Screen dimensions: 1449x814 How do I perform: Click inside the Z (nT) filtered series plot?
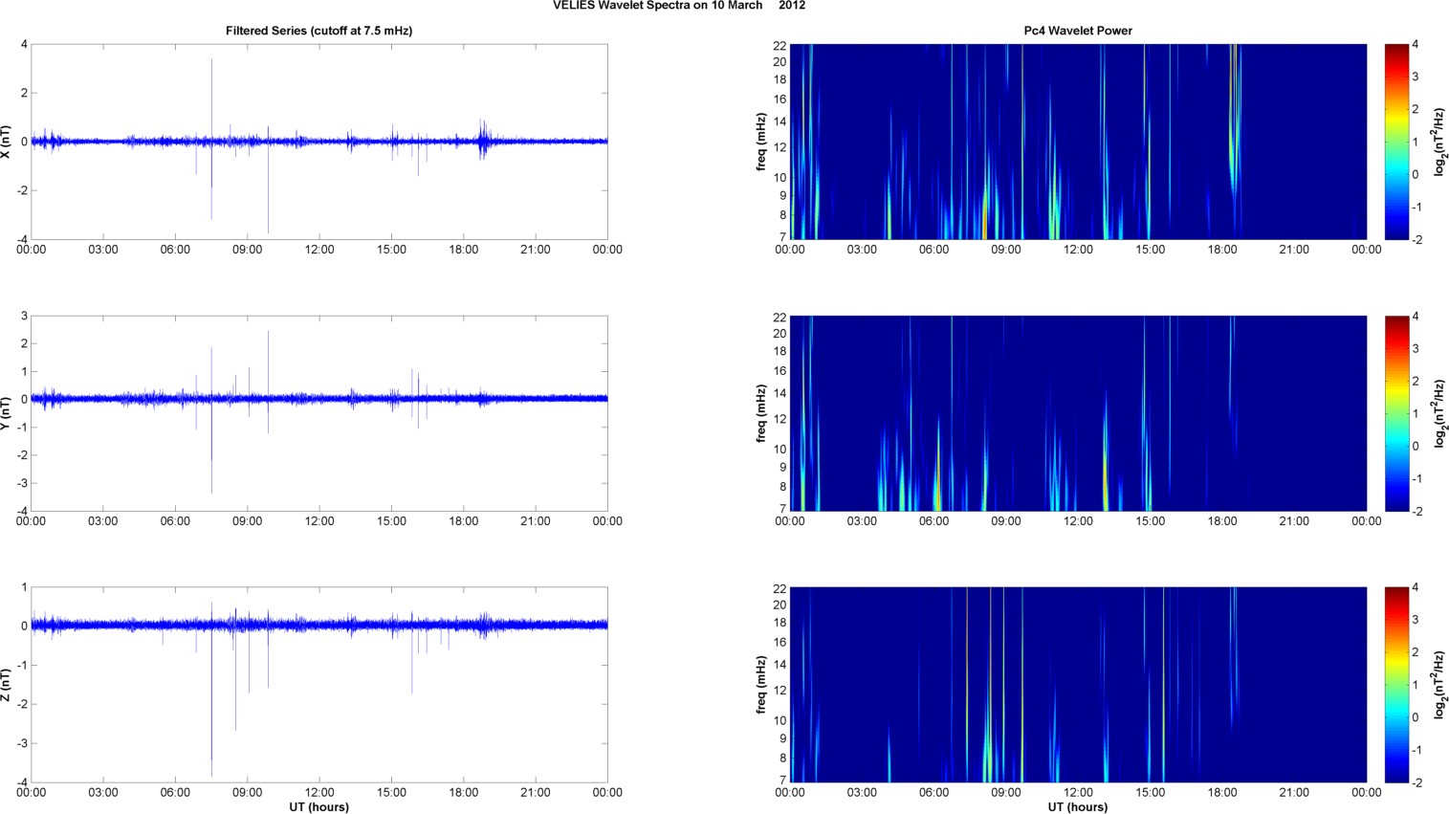click(x=319, y=685)
